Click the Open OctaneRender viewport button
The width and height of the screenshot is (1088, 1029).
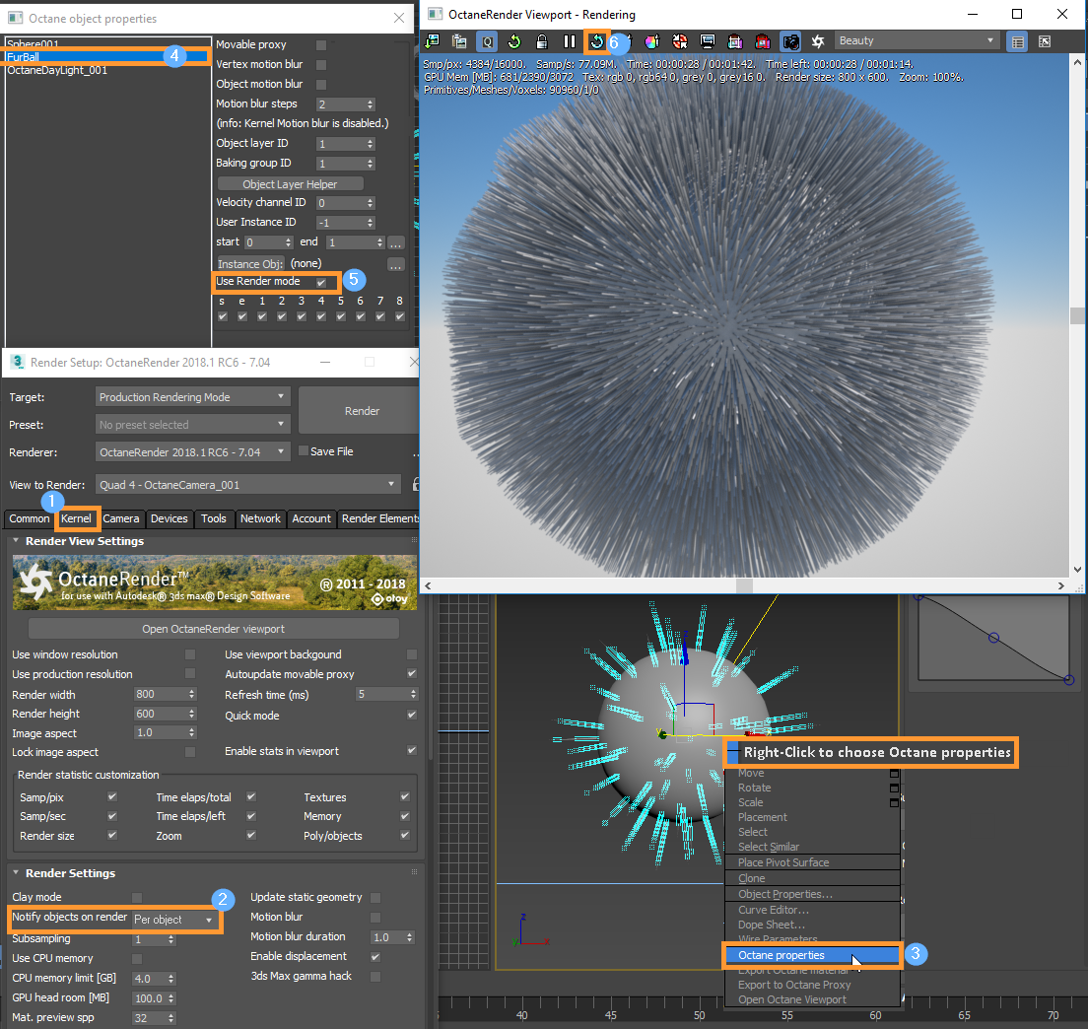213,629
